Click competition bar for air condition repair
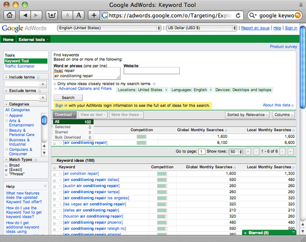 [x=162, y=174]
